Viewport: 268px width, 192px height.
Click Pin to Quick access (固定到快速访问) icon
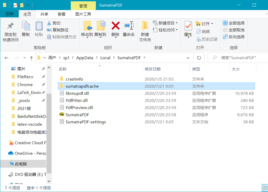pyautogui.click(x=11, y=26)
